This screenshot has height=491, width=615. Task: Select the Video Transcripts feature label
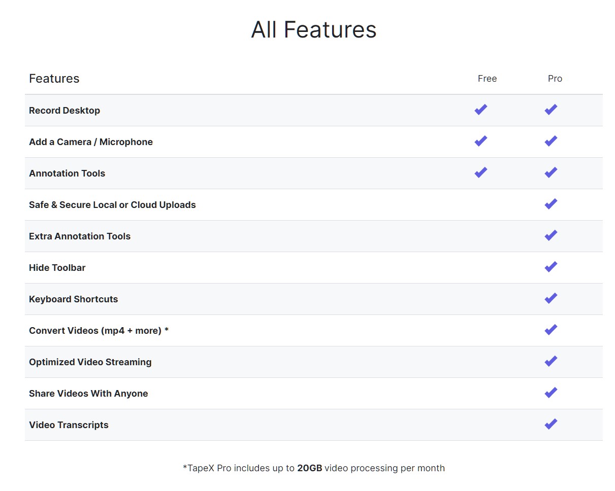coord(69,425)
